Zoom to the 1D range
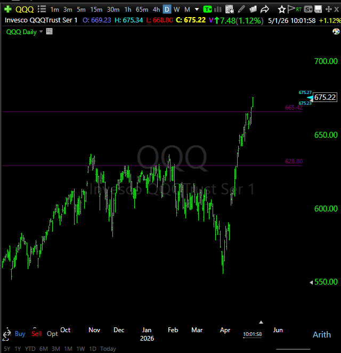Viewport: 341px width, 353px height. pyautogui.click(x=93, y=349)
